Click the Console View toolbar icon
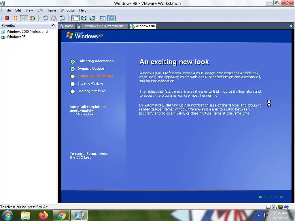The height and width of the screenshot is (221, 295). pos(111,18)
